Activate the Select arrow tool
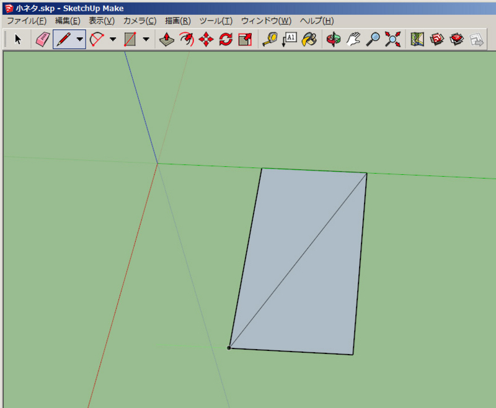Screen dimensions: 496x408 [18, 39]
